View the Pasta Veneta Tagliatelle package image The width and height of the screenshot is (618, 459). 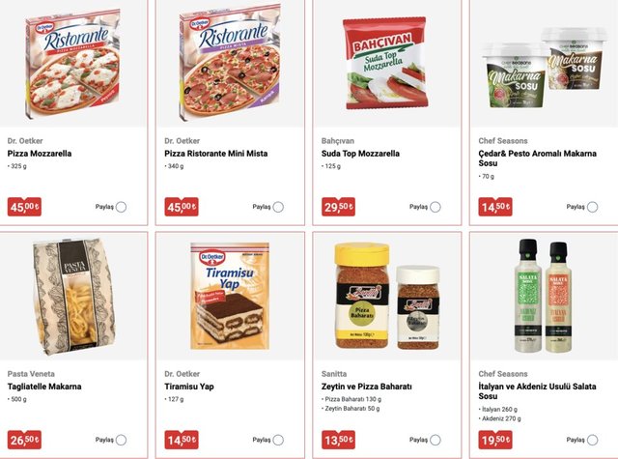(74, 296)
